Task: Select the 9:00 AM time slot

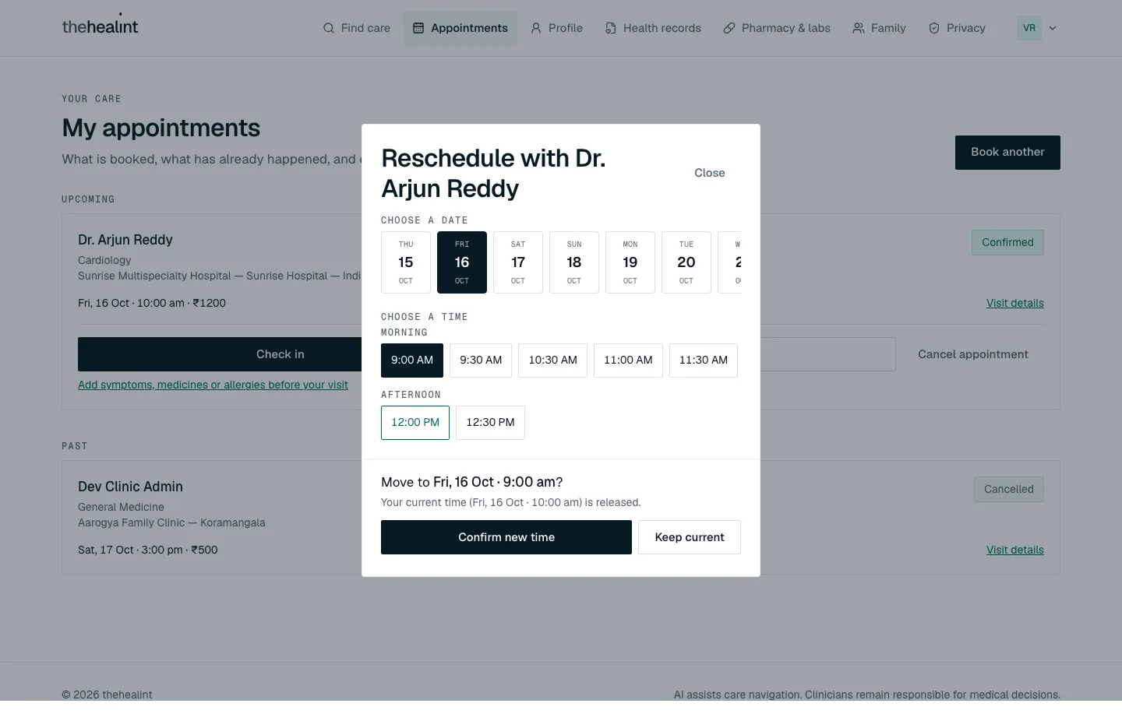Action: (x=412, y=360)
